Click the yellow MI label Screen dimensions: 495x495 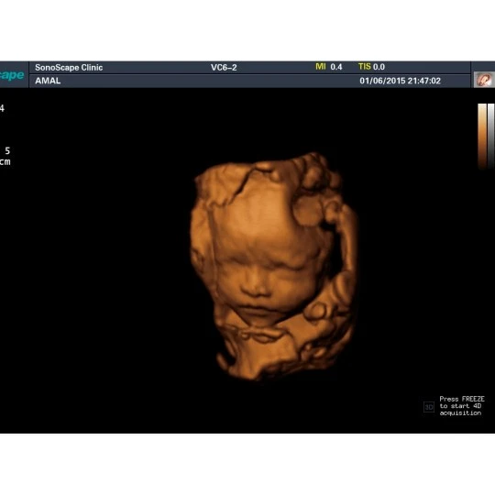point(321,67)
